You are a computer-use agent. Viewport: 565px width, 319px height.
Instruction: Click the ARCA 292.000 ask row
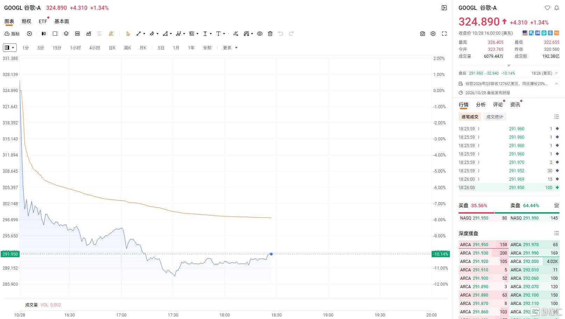pos(534,262)
